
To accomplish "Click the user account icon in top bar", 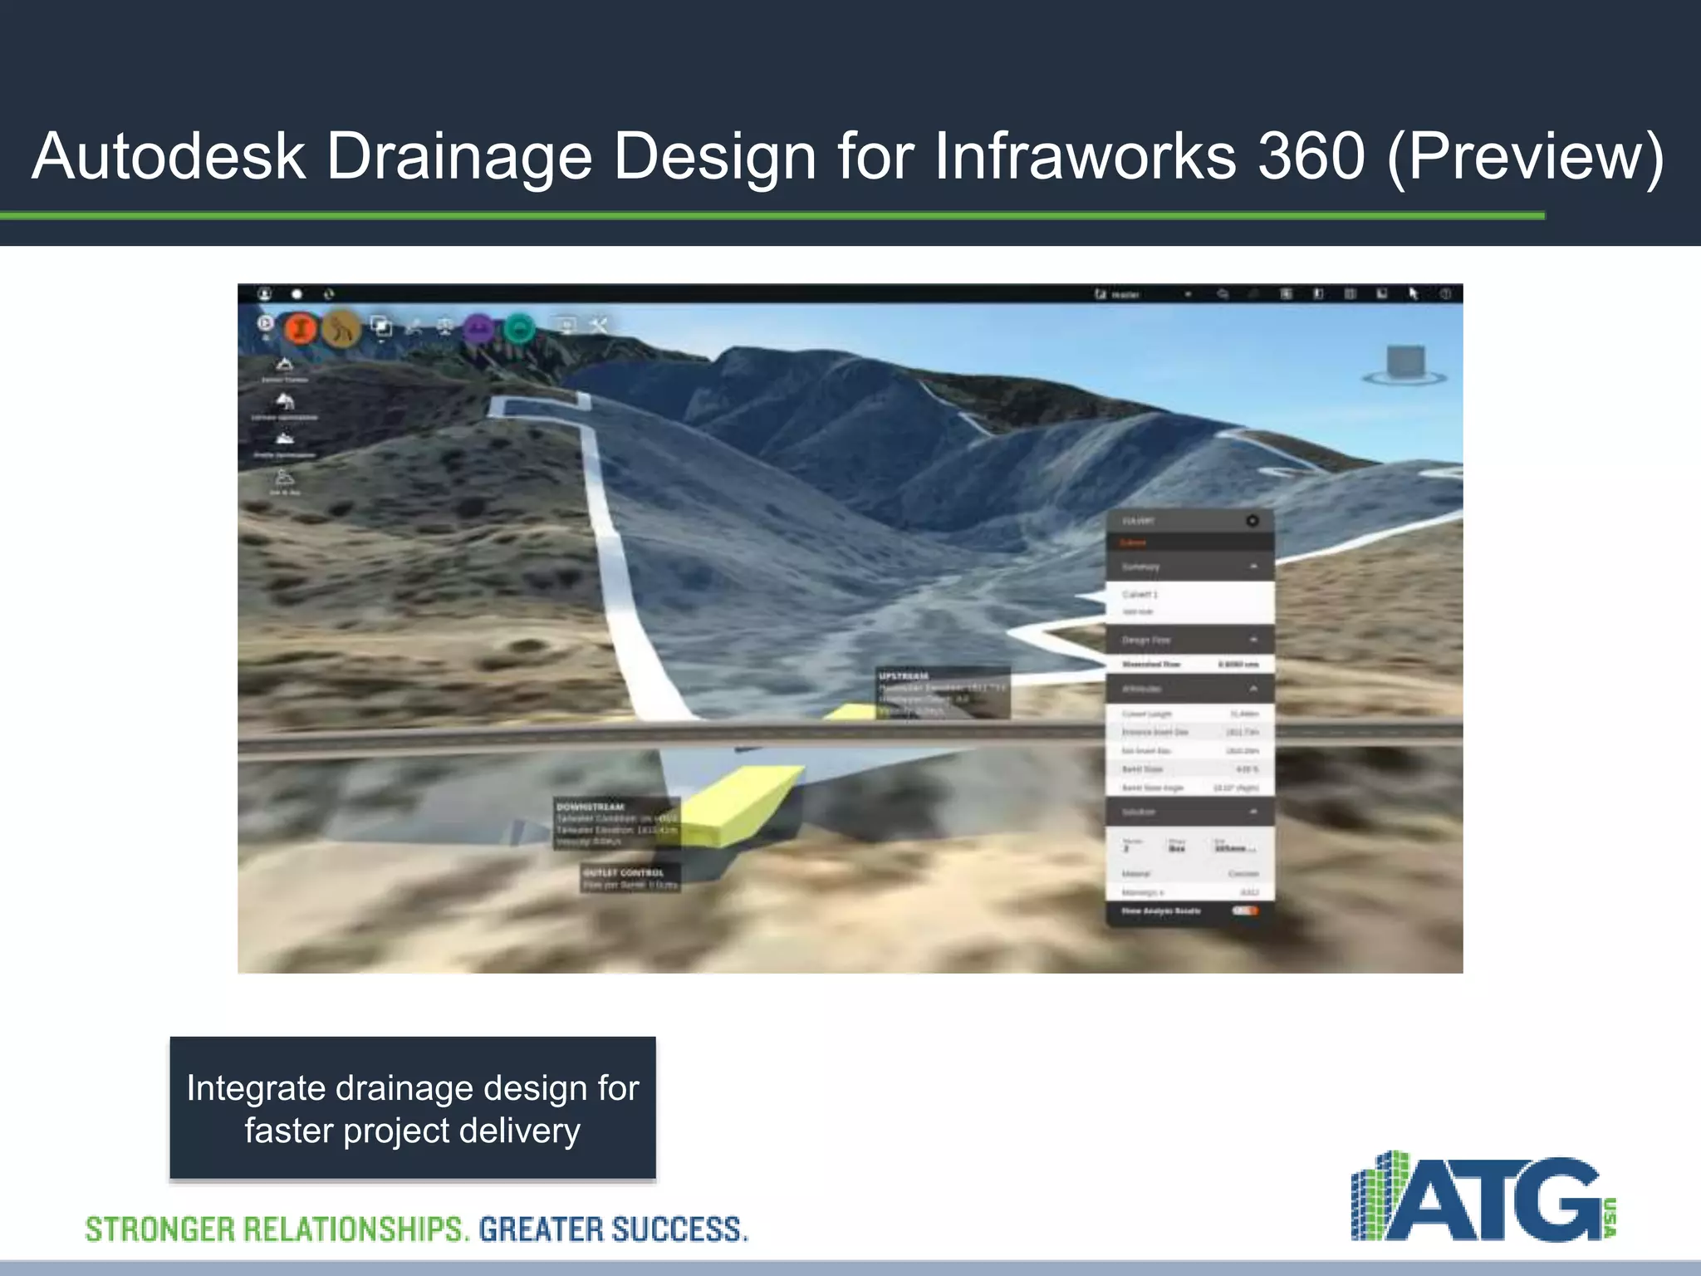I will coord(264,294).
